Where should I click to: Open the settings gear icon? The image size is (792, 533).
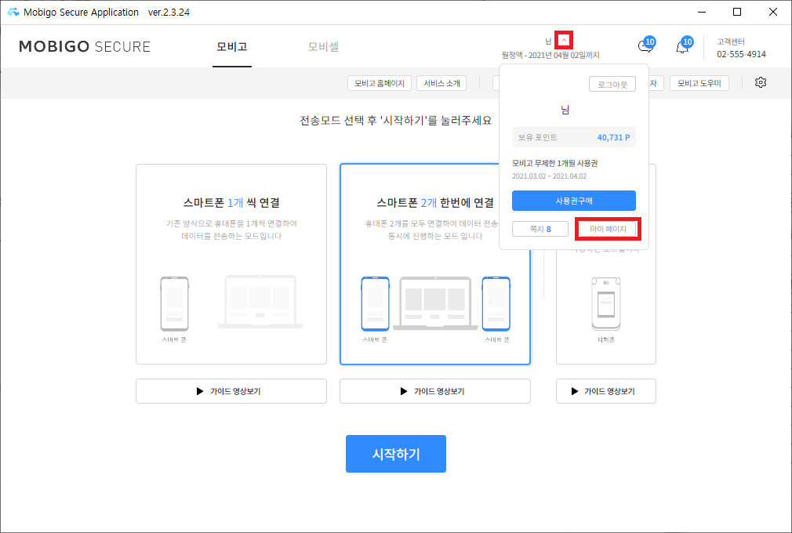760,82
